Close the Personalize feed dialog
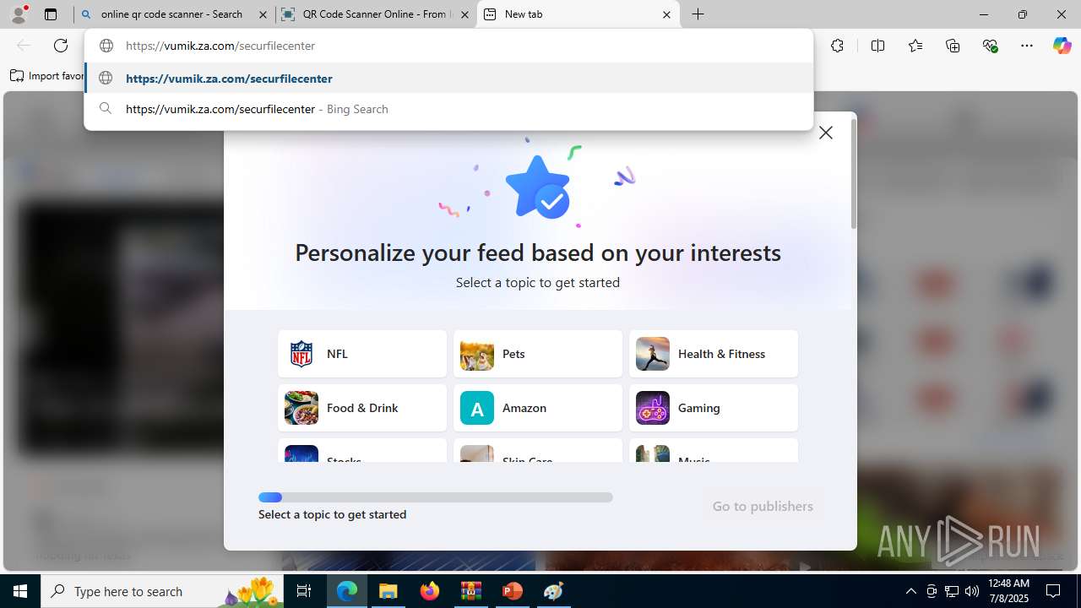Image resolution: width=1081 pixels, height=608 pixels. tap(826, 133)
